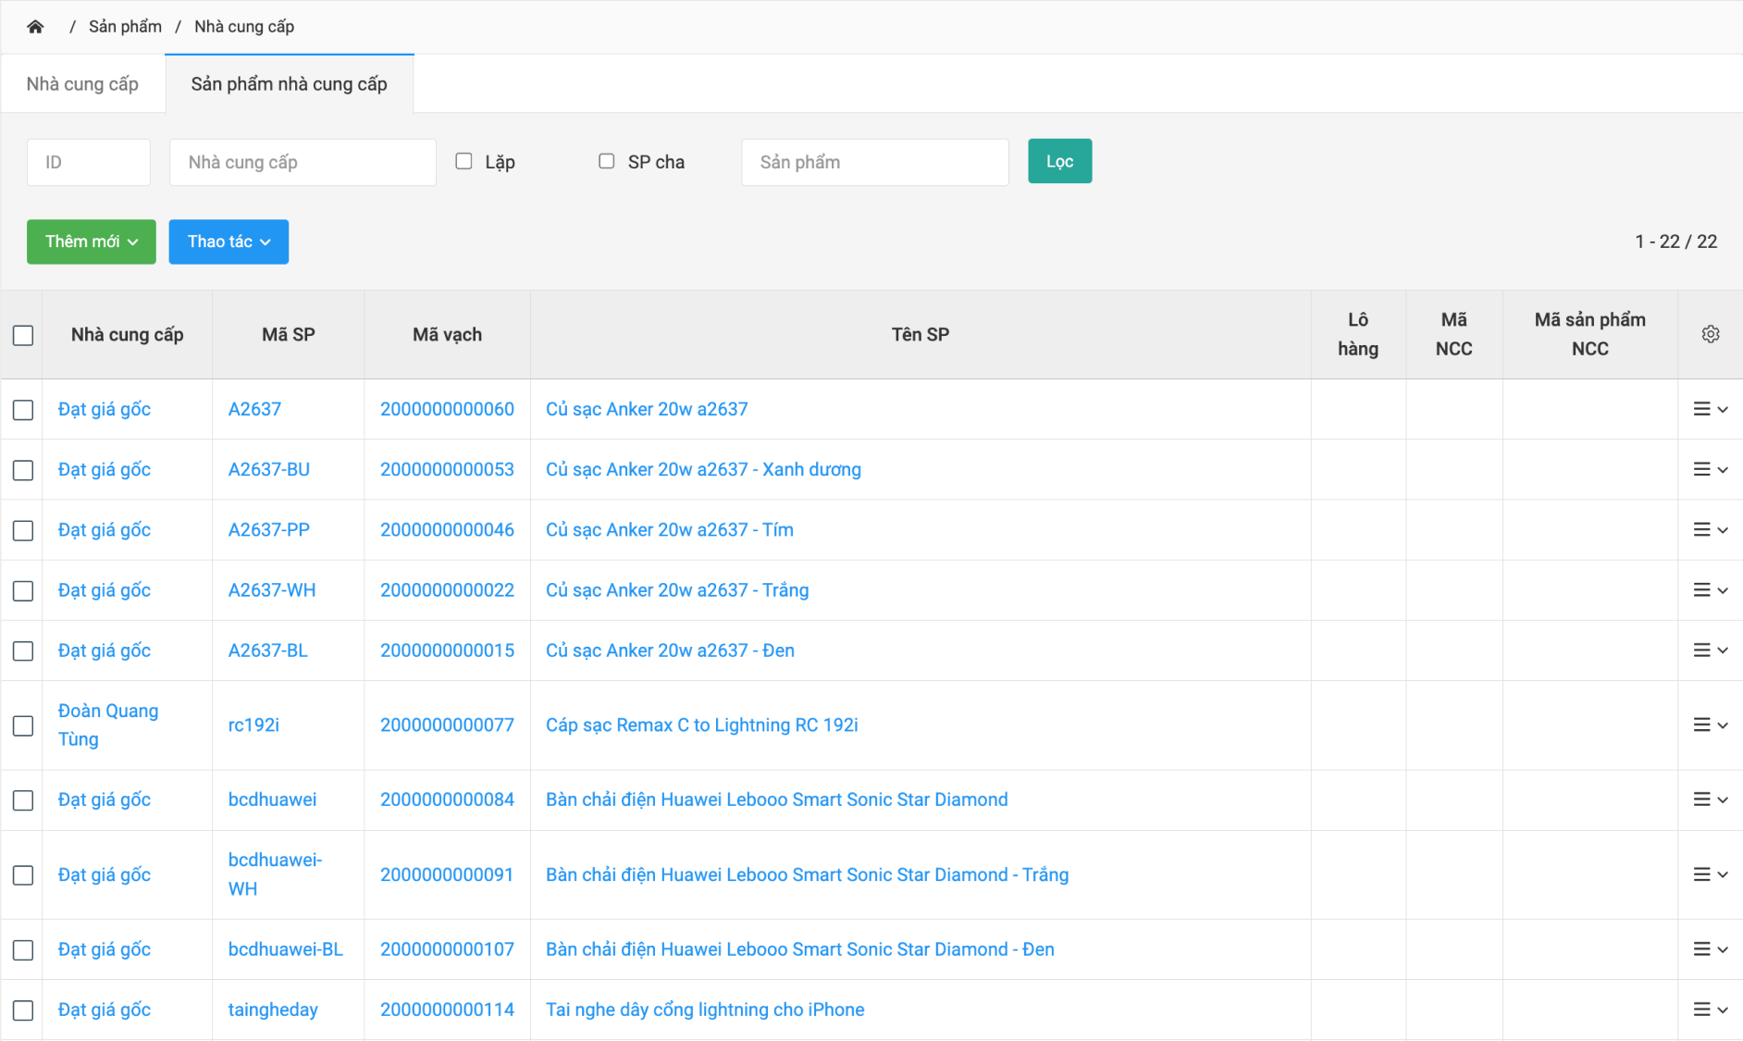The image size is (1743, 1041).
Task: Enable the Lặp filter checkbox
Action: click(x=464, y=161)
